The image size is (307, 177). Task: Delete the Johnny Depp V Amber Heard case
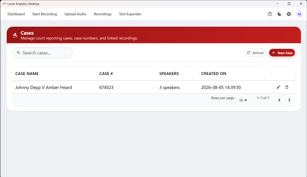(x=286, y=87)
